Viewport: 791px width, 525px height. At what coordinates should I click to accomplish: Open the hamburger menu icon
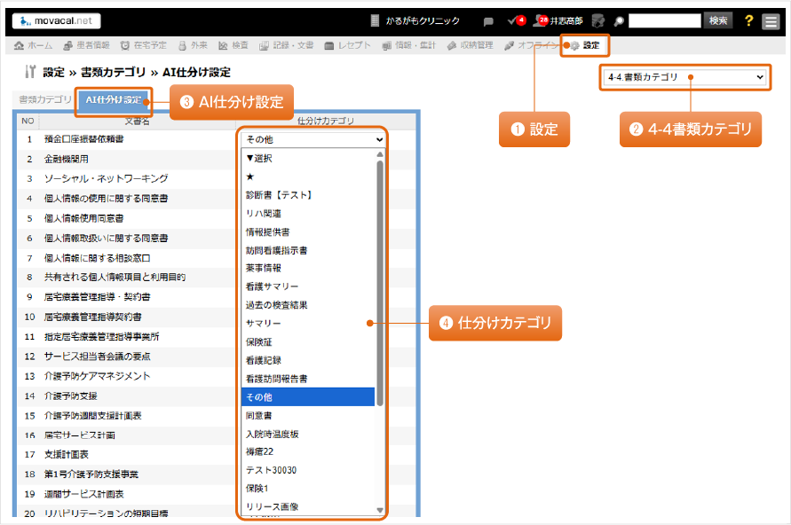[771, 21]
